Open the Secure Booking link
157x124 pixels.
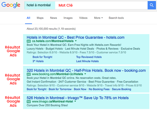tap(121, 89)
